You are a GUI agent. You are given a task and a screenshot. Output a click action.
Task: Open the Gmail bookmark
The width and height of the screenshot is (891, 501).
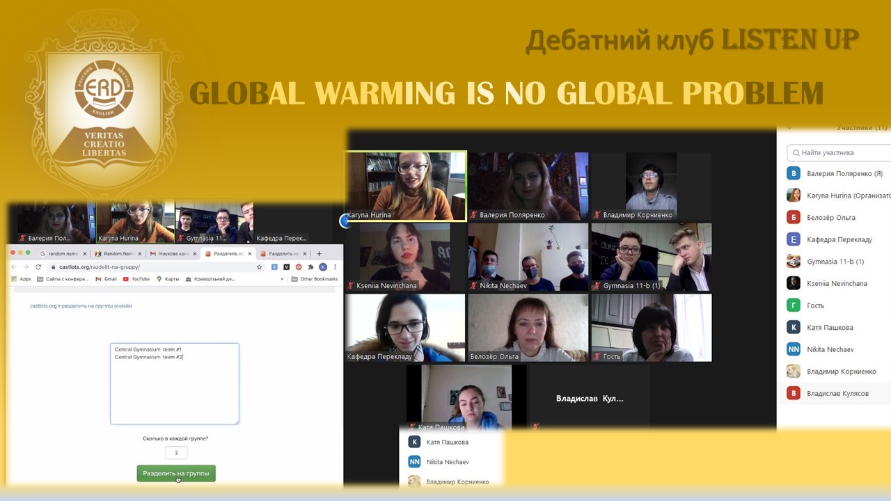pyautogui.click(x=106, y=279)
